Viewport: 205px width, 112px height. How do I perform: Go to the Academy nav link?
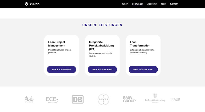click(x=152, y=4)
